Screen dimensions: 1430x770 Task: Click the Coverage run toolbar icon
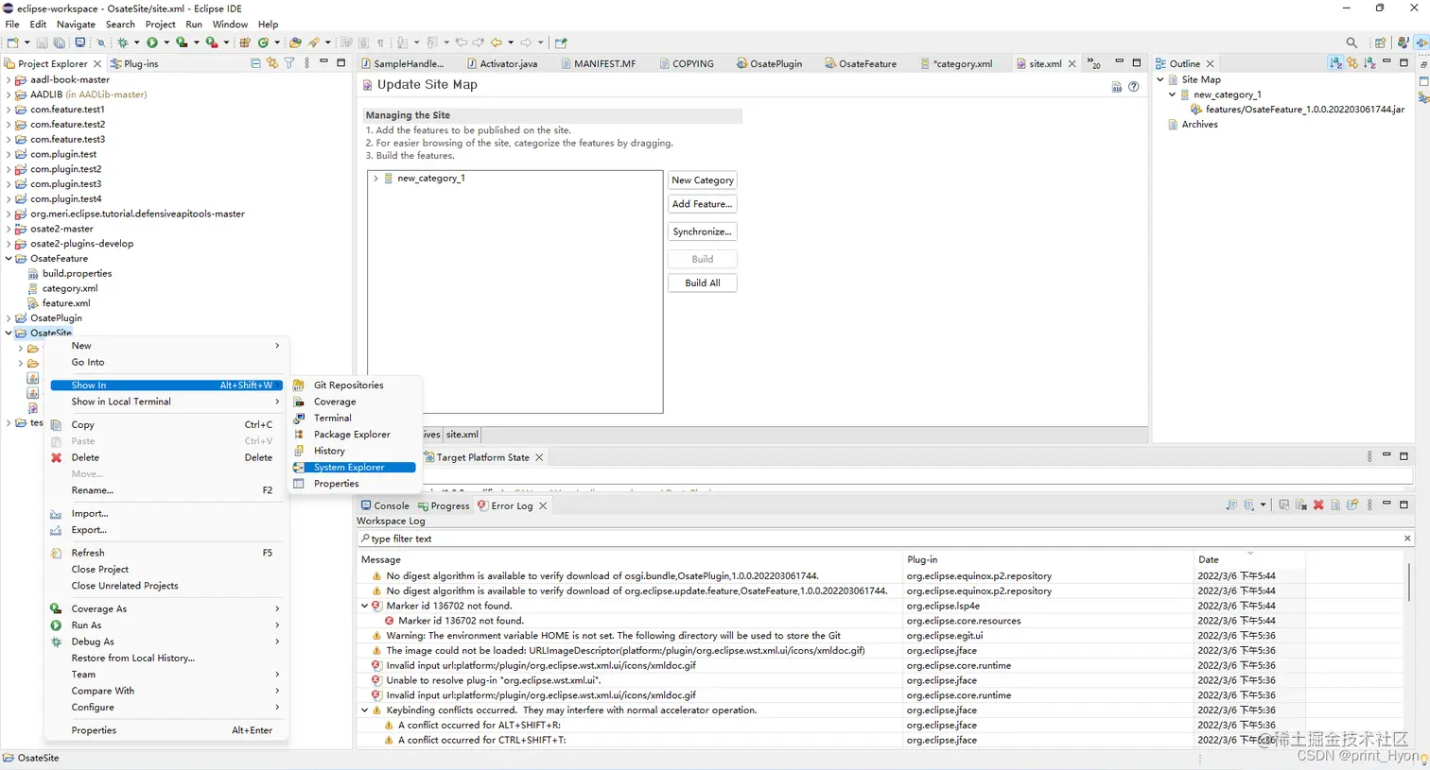182,43
